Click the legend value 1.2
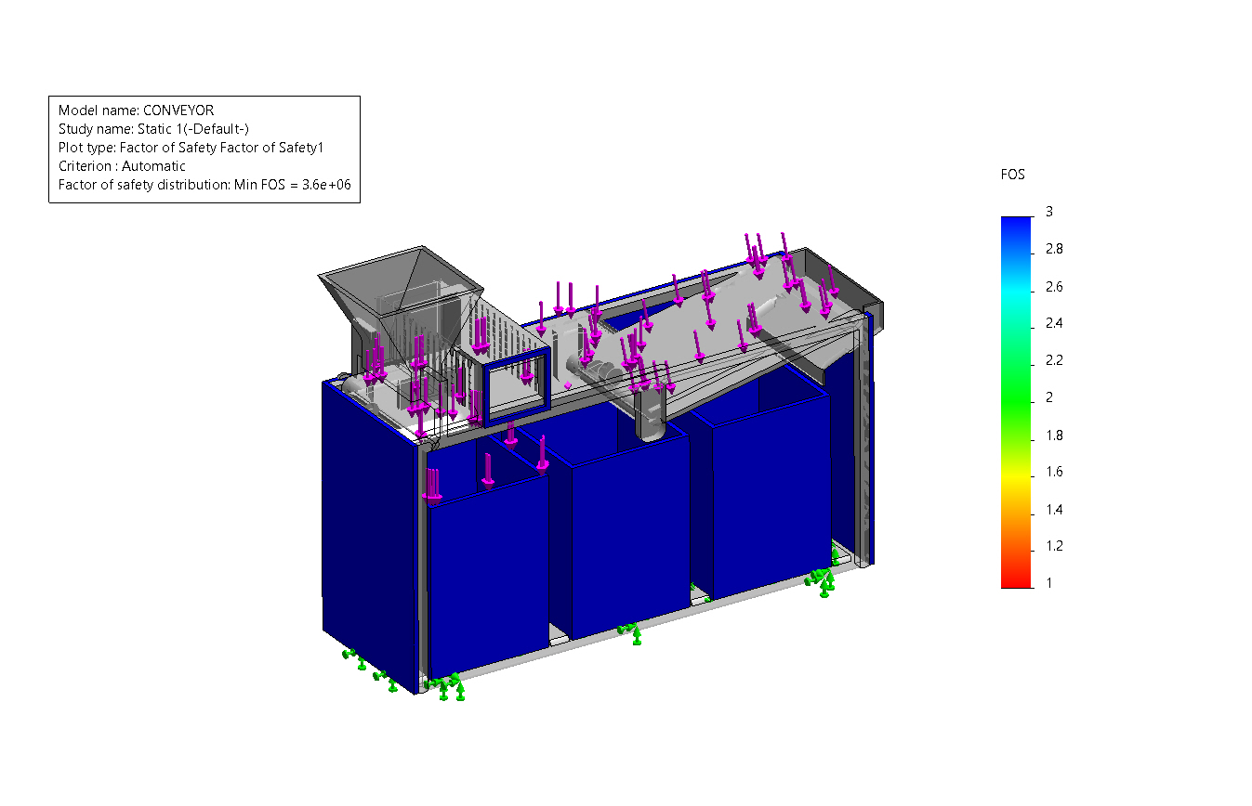 point(1054,546)
